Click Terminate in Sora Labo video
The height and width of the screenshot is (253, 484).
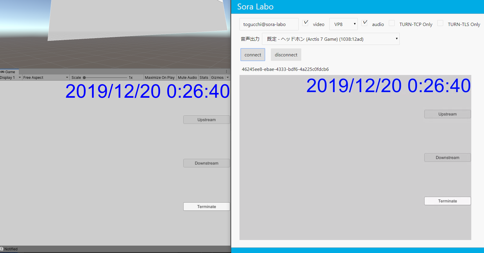click(x=448, y=201)
